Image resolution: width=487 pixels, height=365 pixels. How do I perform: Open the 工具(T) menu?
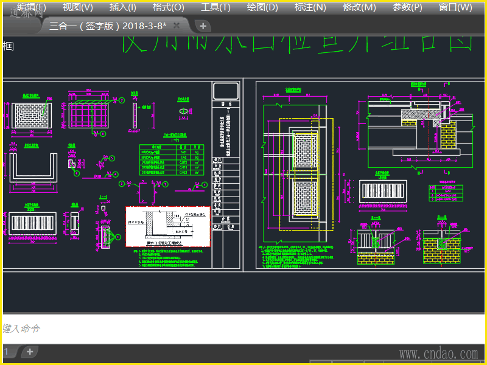click(215, 7)
